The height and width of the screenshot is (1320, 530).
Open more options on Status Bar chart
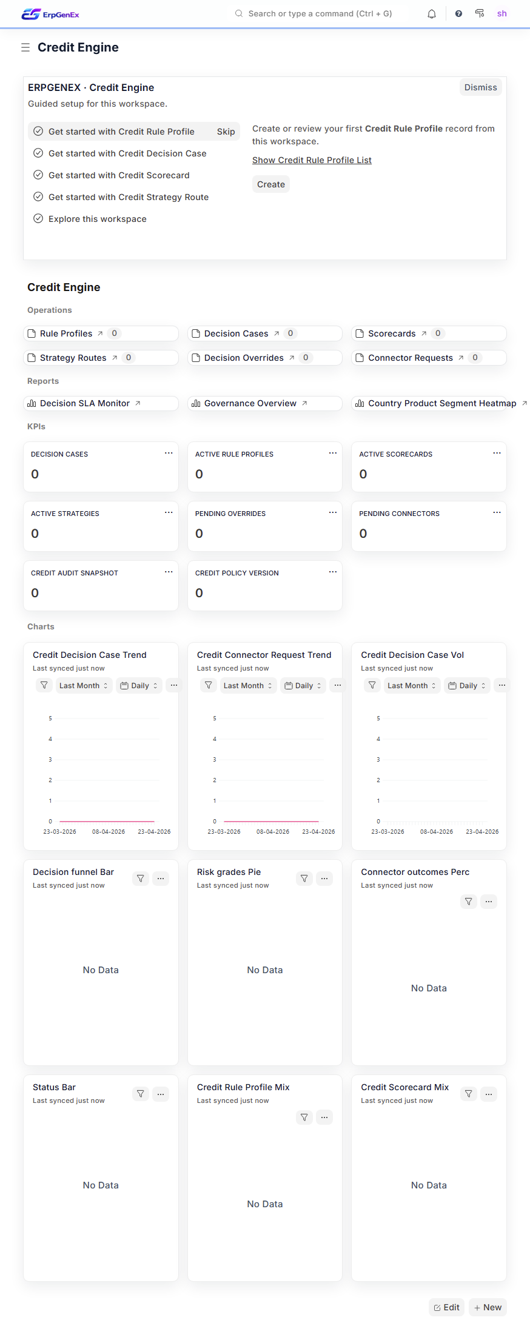click(x=161, y=1093)
